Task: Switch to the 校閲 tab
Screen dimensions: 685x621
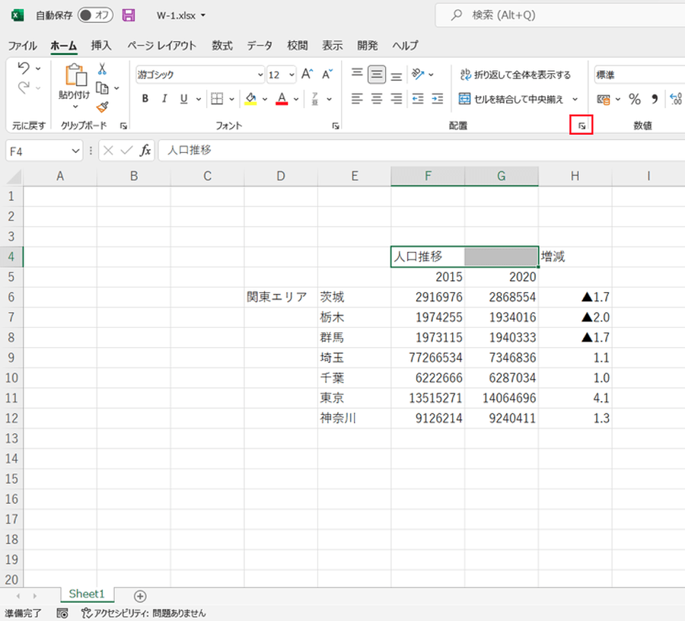Action: tap(298, 46)
